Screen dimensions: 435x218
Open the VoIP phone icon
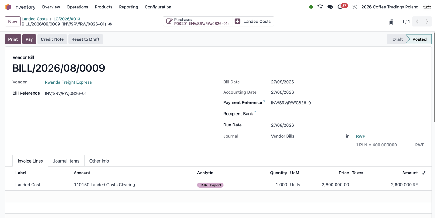point(320,7)
